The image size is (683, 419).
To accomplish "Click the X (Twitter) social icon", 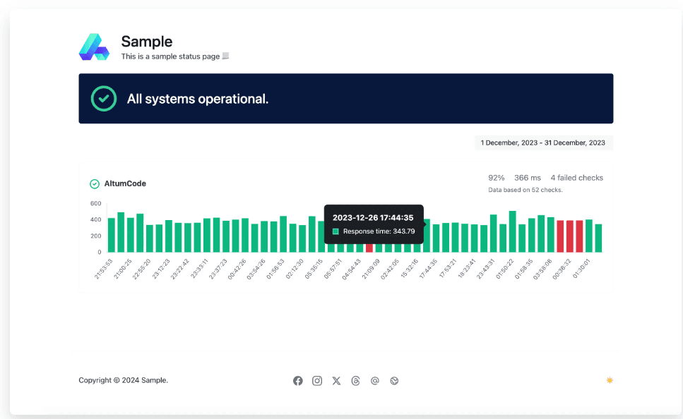I will click(x=336, y=381).
